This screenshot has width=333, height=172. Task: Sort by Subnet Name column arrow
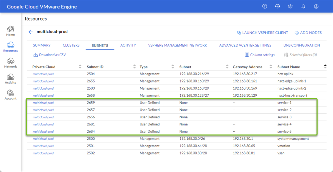coord(325,67)
